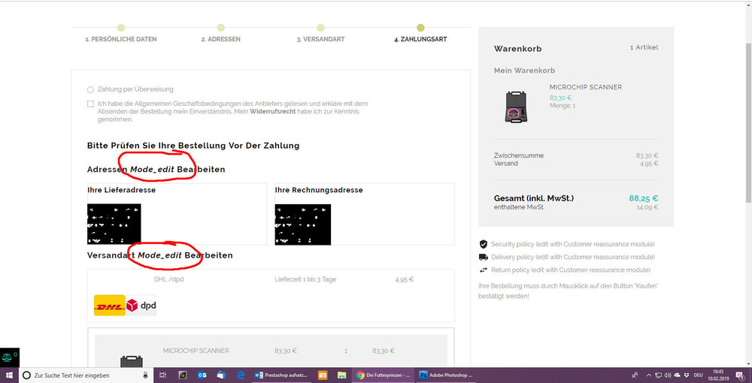Go to step 1. Persönliche Daten
Screen dimensions: 752x383
click(121, 39)
